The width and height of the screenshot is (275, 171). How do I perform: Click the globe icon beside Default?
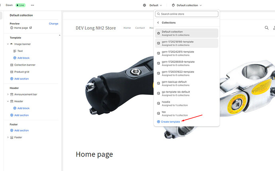(x=145, y=5)
